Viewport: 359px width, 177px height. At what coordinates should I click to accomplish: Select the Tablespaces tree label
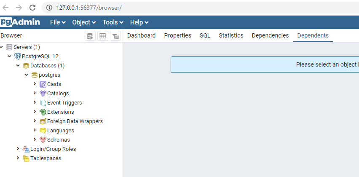pyautogui.click(x=46, y=158)
